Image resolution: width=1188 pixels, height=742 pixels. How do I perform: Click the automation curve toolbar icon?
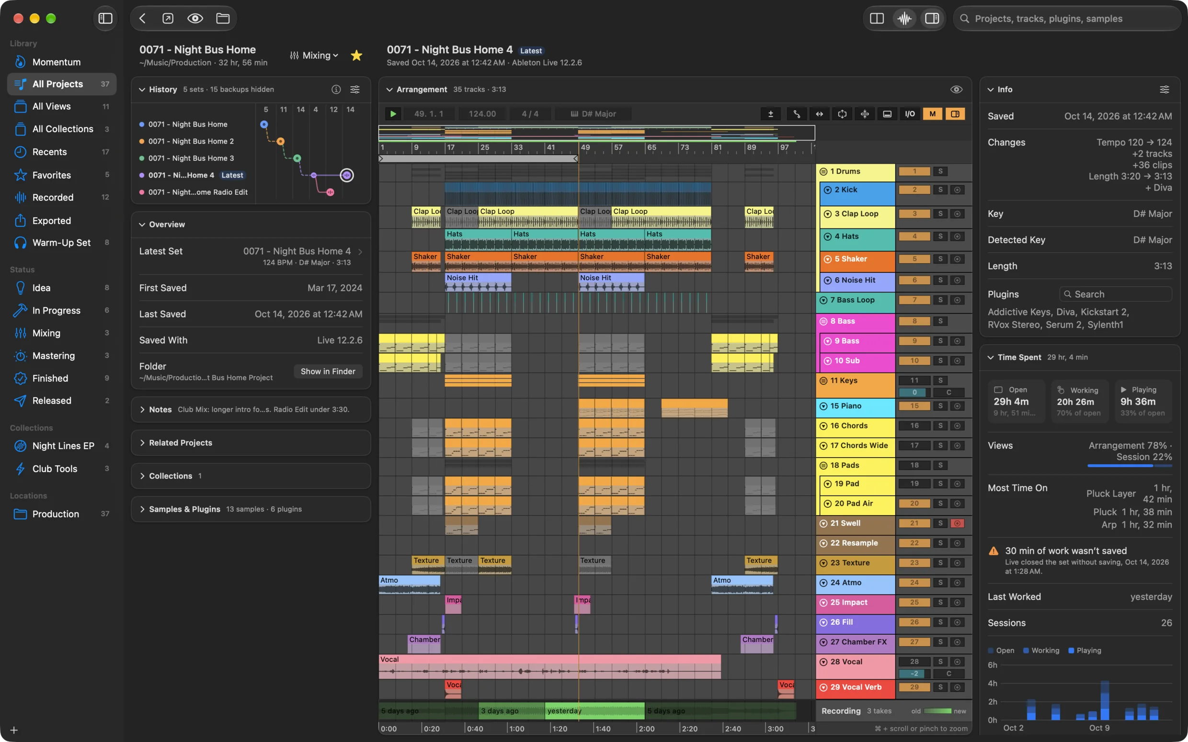(797, 114)
